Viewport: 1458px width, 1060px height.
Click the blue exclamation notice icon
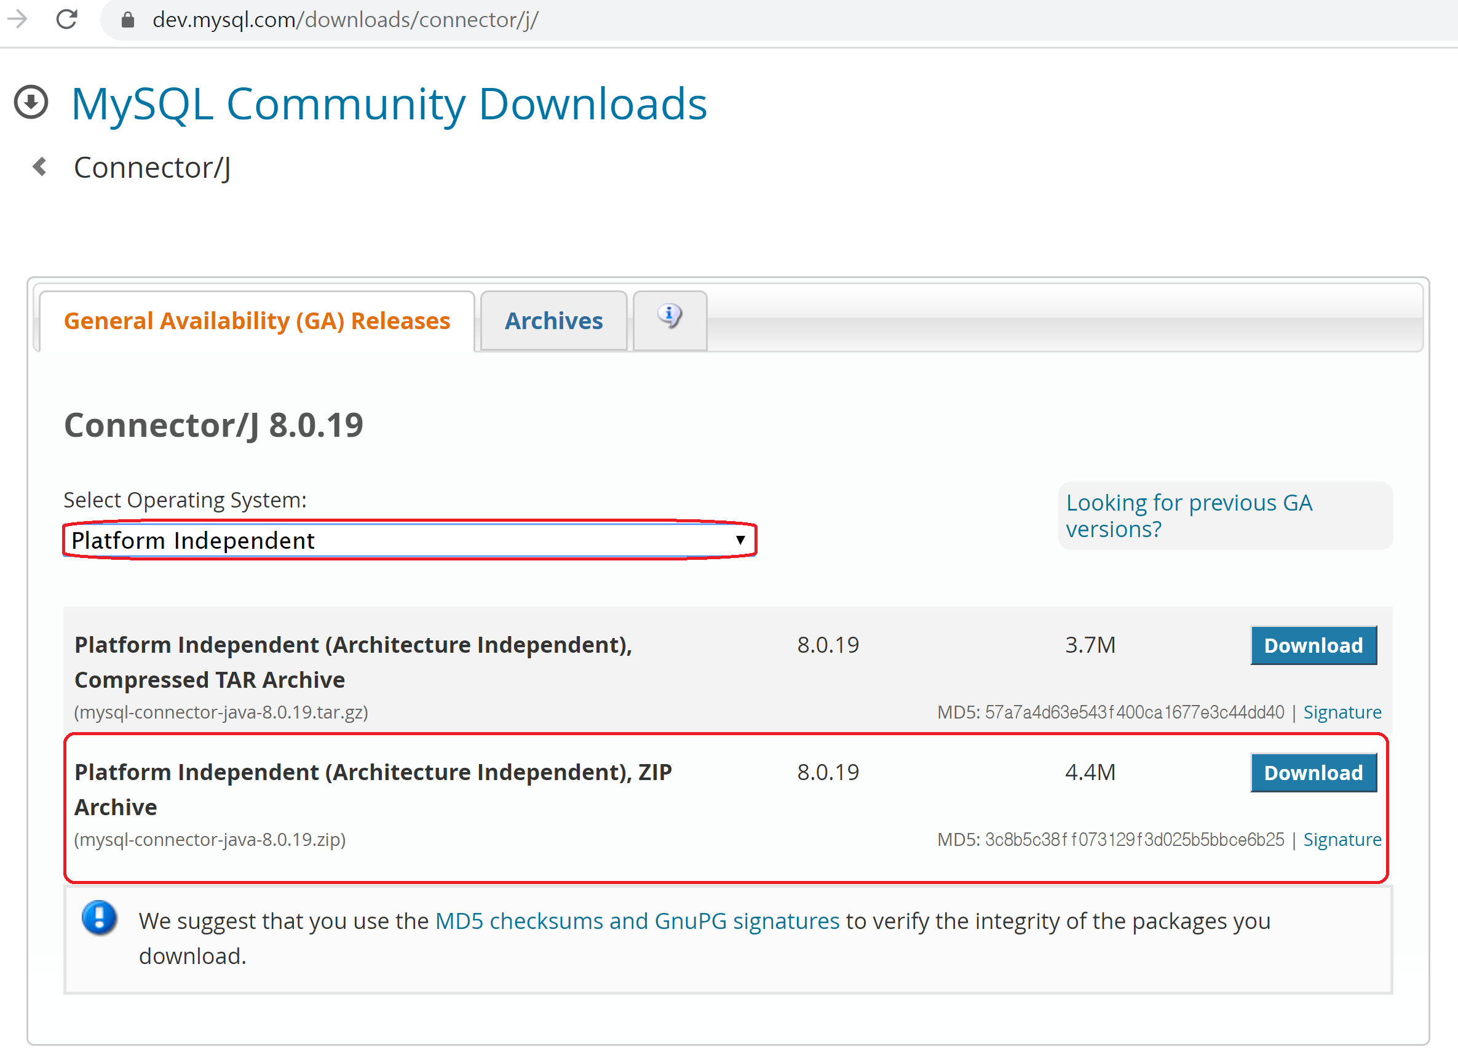pyautogui.click(x=99, y=918)
